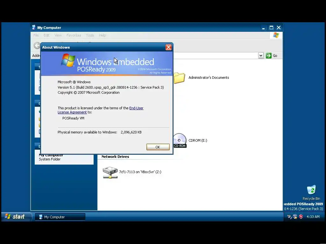Expand the address bar dropdown
The image size is (326, 244).
click(261, 56)
